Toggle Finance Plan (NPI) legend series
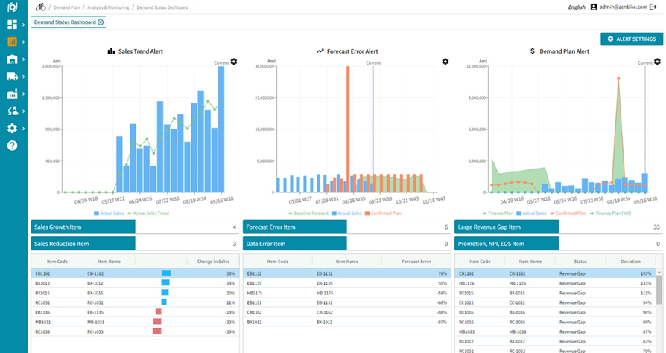 [612, 213]
